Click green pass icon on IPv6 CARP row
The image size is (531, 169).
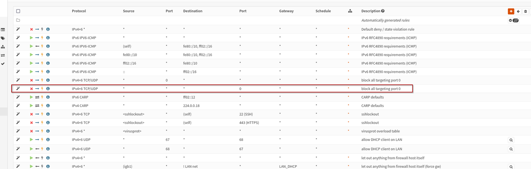(x=32, y=97)
